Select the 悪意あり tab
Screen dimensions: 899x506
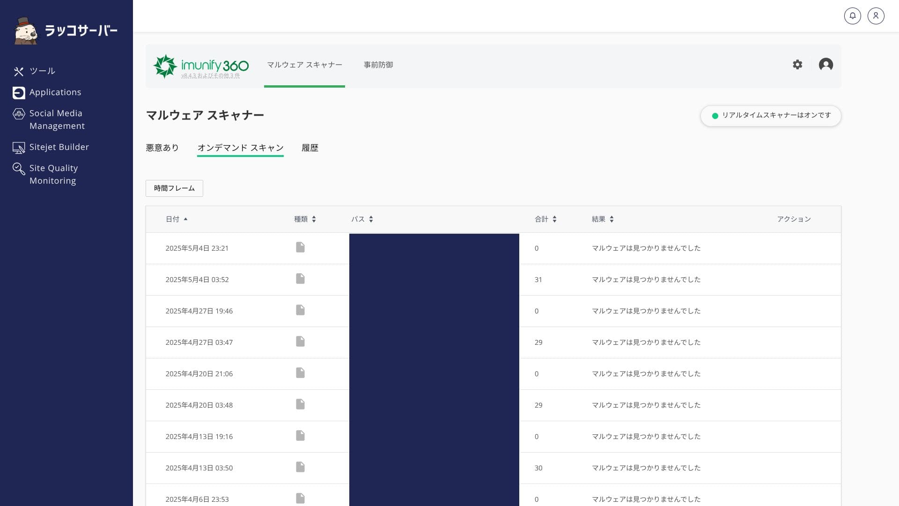162,148
